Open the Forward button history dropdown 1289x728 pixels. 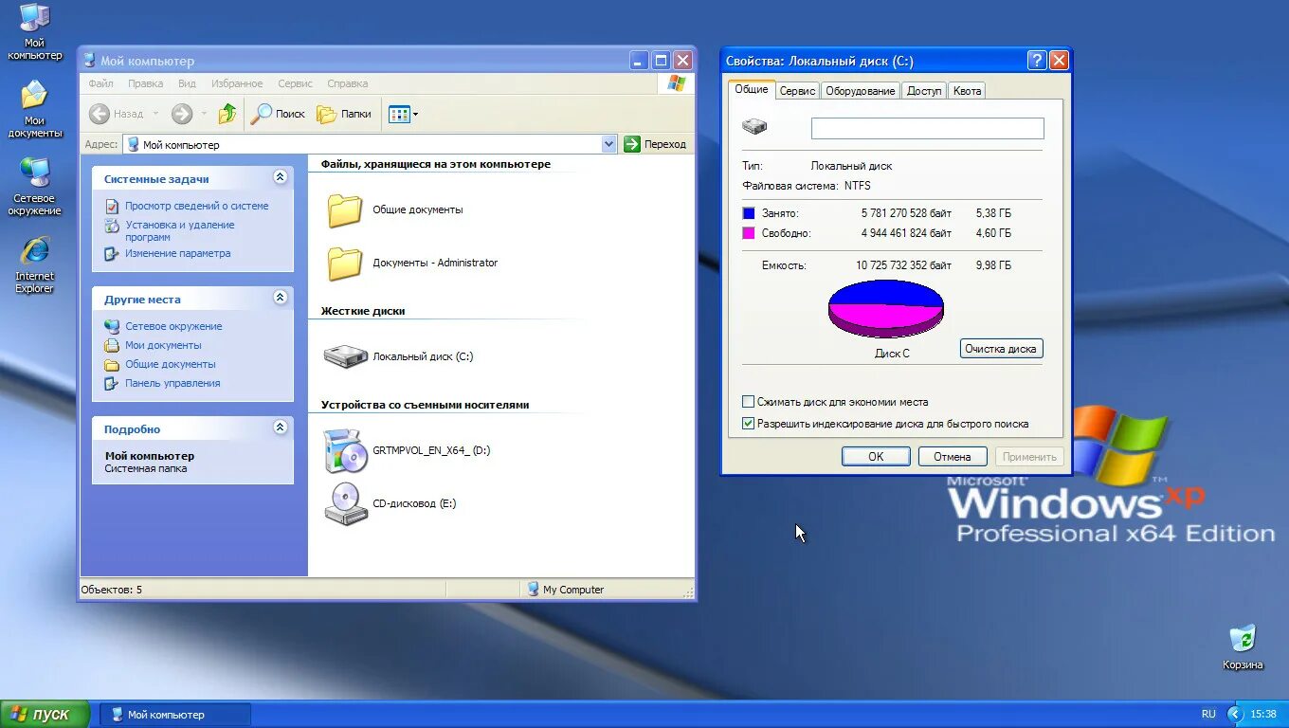point(204,114)
